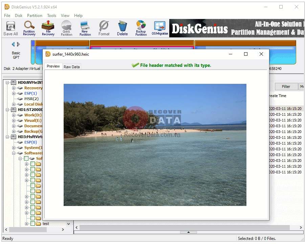Click the tree panel scroll-down arrow

(68, 224)
